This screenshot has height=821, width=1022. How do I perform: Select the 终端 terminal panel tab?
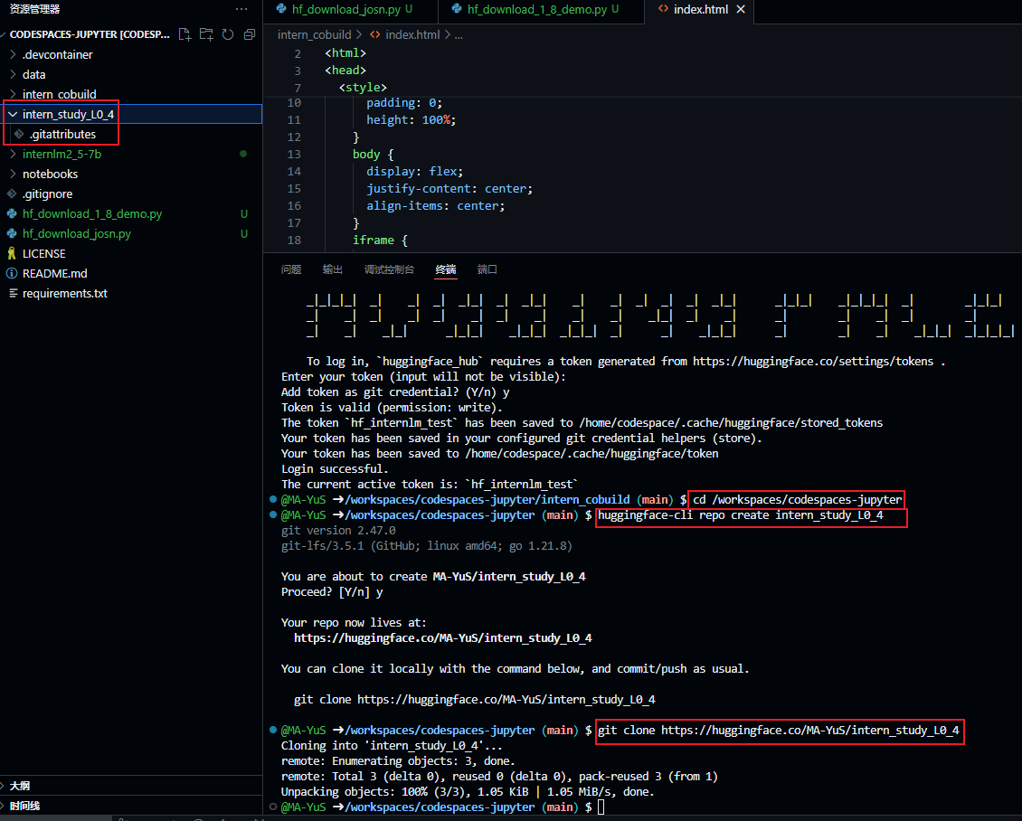click(446, 269)
